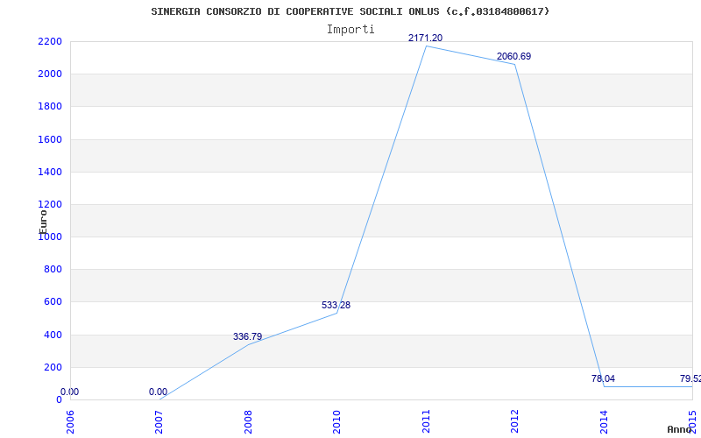Click the 2015 x-axis year label
Screen dimensions: 701x438
[x=692, y=421]
